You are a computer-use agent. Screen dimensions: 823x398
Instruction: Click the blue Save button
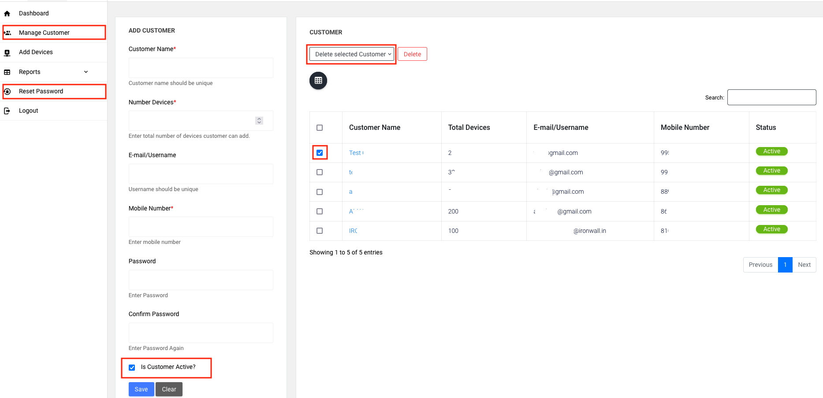coord(141,389)
